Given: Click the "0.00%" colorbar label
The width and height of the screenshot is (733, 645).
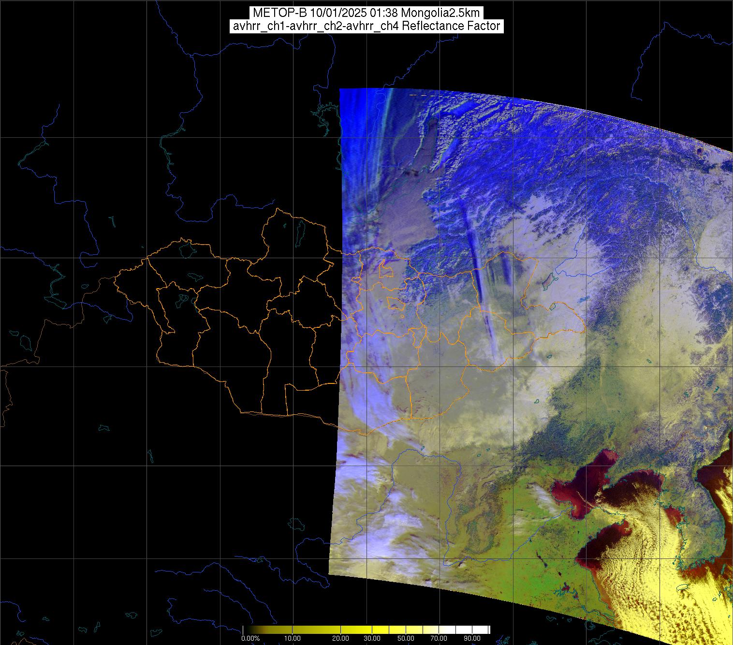Looking at the screenshot, I should (250, 639).
